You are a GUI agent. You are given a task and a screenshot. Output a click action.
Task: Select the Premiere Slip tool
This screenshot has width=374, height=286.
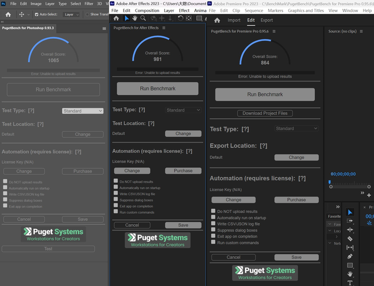(350, 248)
